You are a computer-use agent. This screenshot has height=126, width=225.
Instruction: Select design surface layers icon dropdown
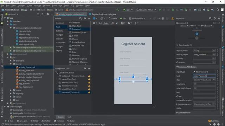coord(95,19)
